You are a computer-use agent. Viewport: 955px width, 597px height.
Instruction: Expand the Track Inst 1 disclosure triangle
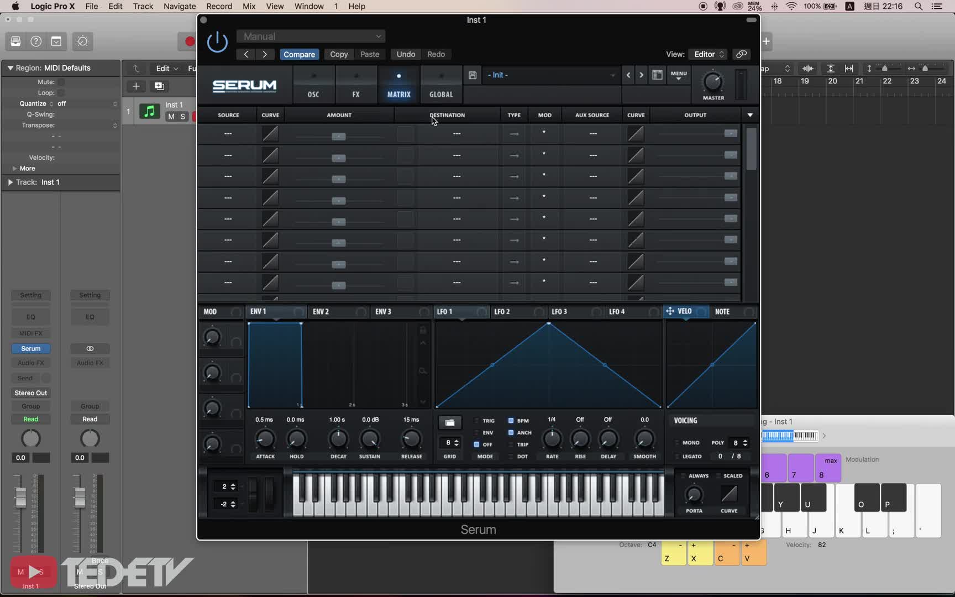[x=10, y=182]
